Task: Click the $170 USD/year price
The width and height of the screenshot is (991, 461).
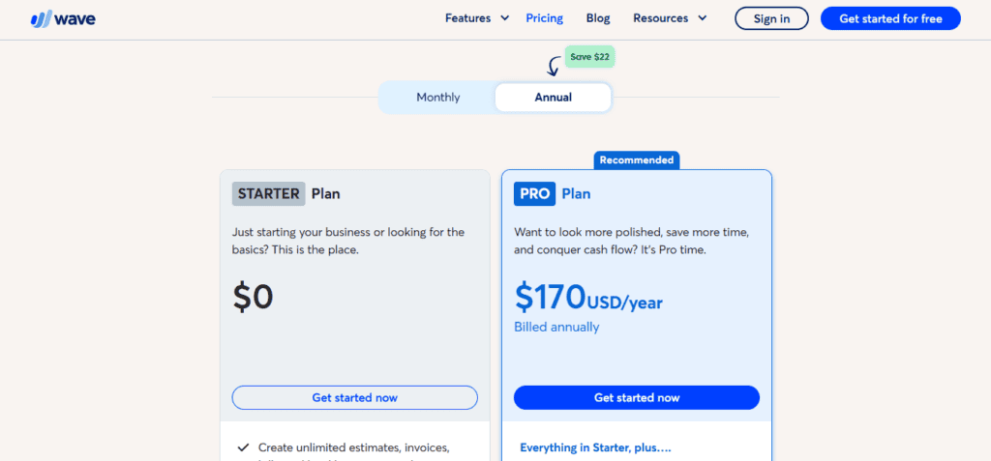Action: pyautogui.click(x=588, y=298)
